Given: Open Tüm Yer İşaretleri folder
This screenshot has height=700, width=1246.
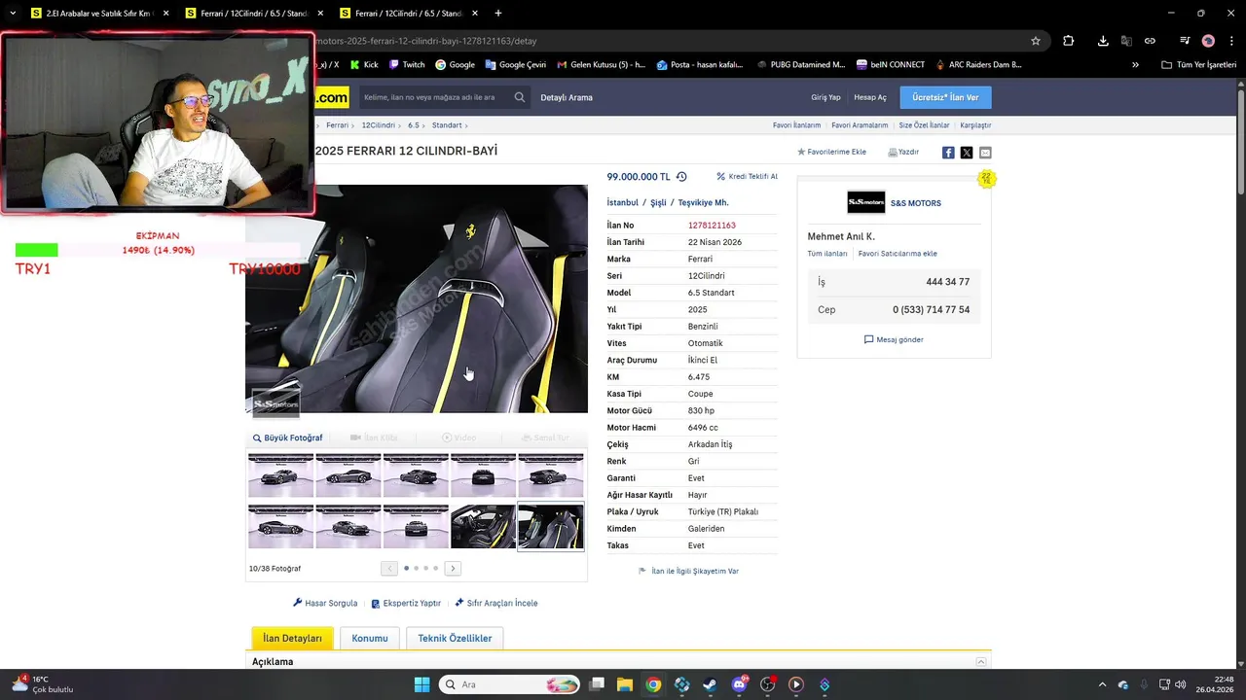Looking at the screenshot, I should 1198,64.
